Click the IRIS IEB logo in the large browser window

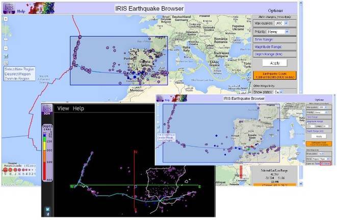[9, 8]
